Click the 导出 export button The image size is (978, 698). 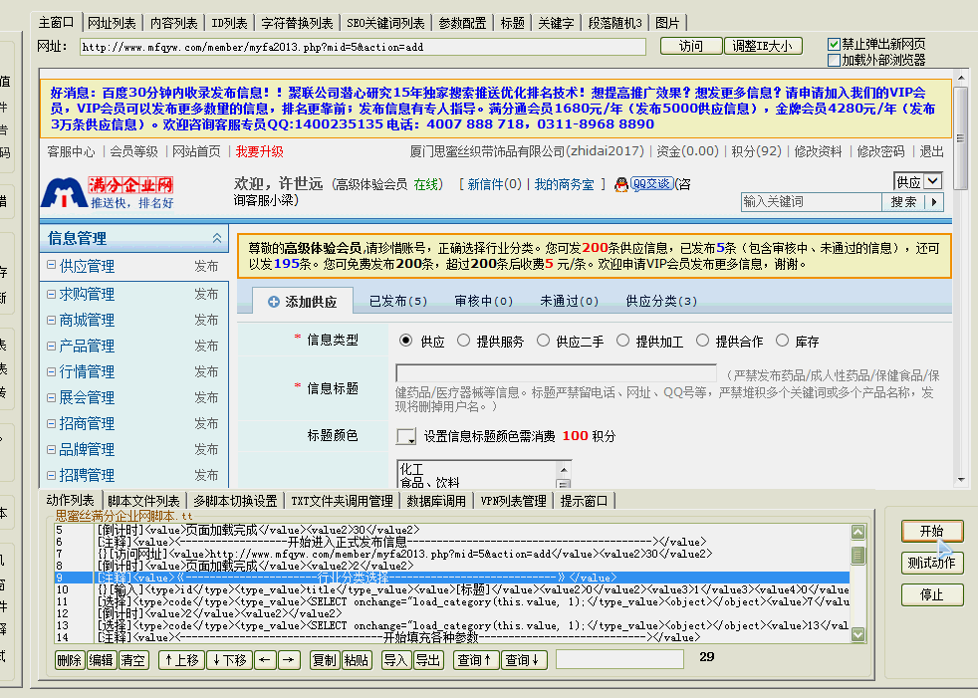coord(428,660)
